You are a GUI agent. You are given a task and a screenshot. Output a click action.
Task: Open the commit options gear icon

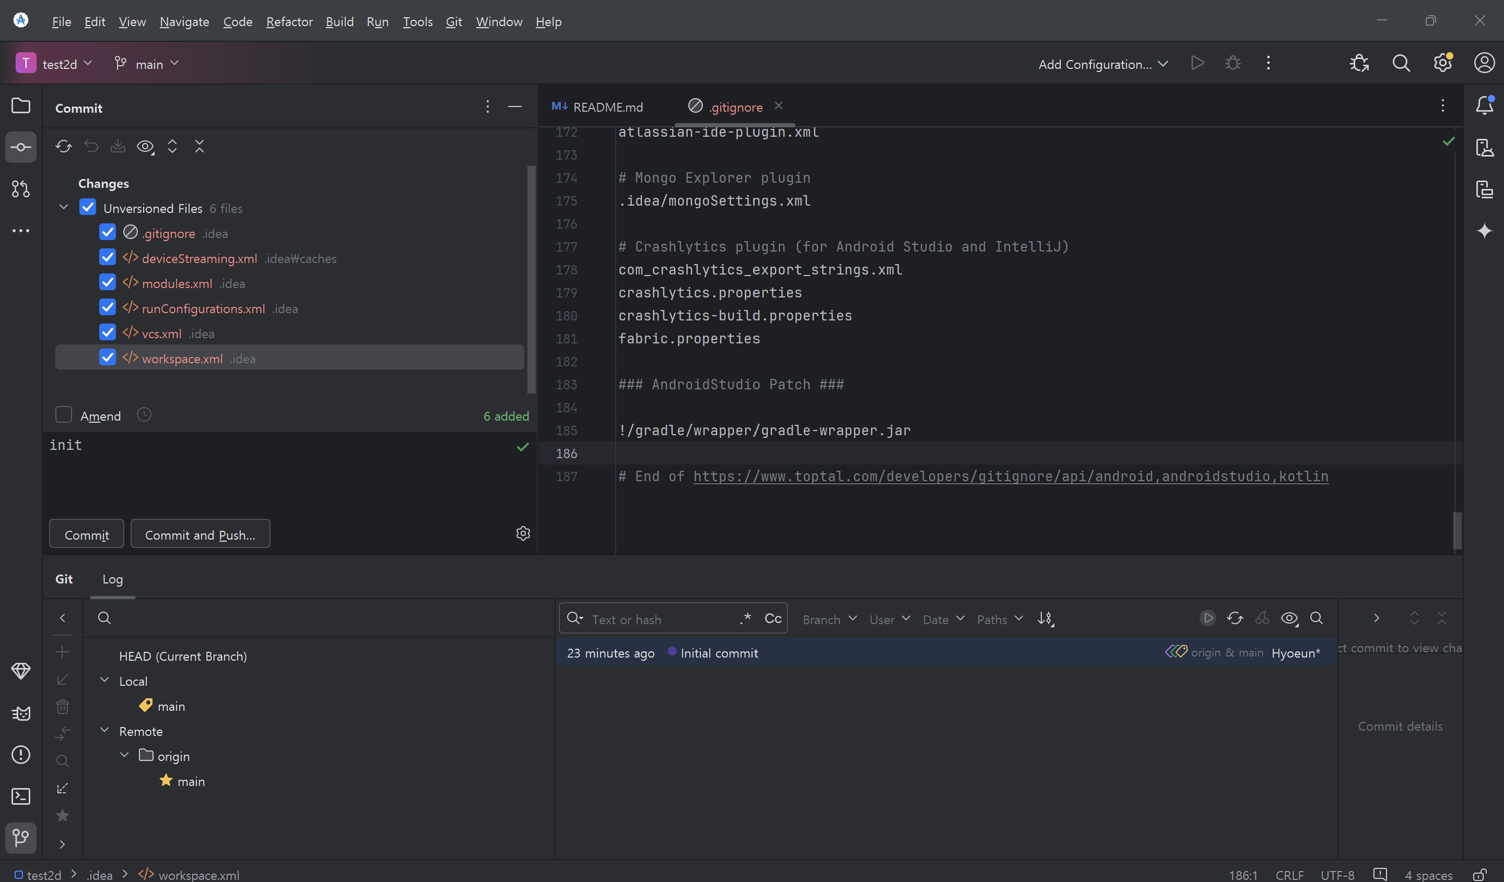point(523,534)
